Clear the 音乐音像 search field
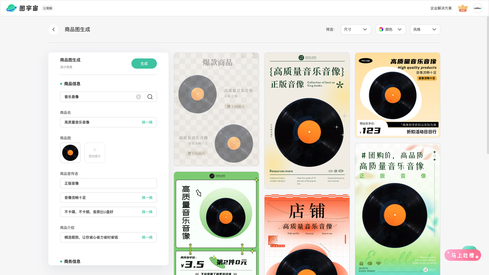The image size is (489, 275). click(139, 97)
